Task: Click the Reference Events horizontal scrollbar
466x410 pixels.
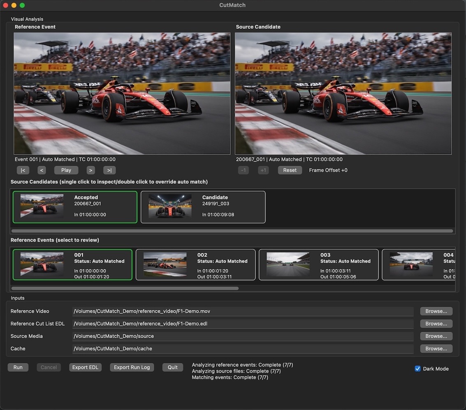Action: 125,288
